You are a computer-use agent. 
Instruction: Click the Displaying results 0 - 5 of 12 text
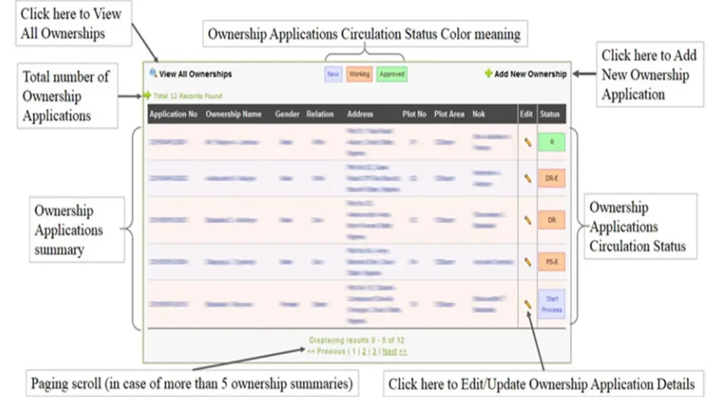[356, 340]
